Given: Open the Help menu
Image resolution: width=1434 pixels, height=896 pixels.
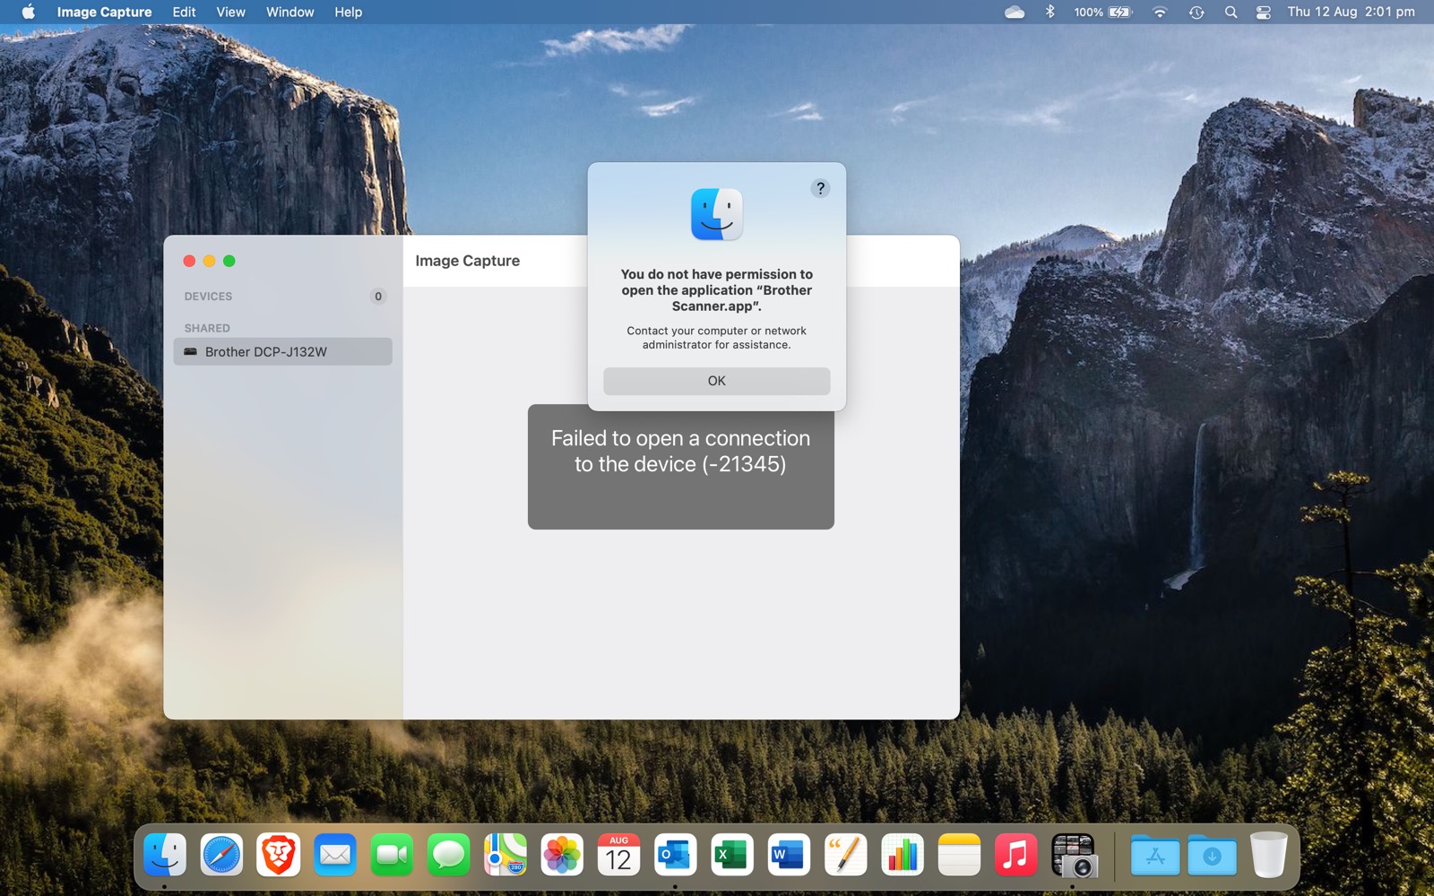Looking at the screenshot, I should (348, 12).
